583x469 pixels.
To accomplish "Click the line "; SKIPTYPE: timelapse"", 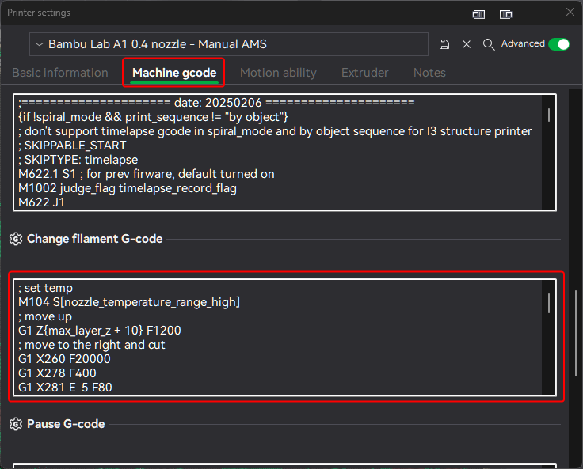I will 78,160.
